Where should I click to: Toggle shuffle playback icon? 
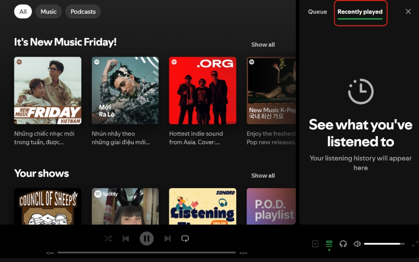pyautogui.click(x=108, y=239)
